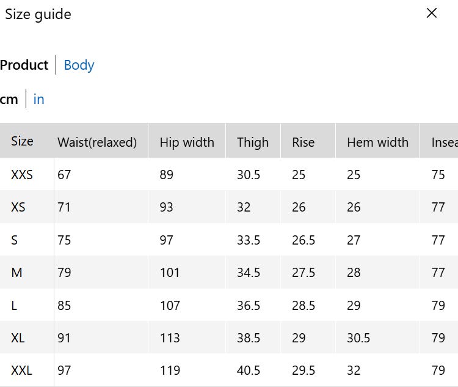Select the L size row label

click(15, 305)
